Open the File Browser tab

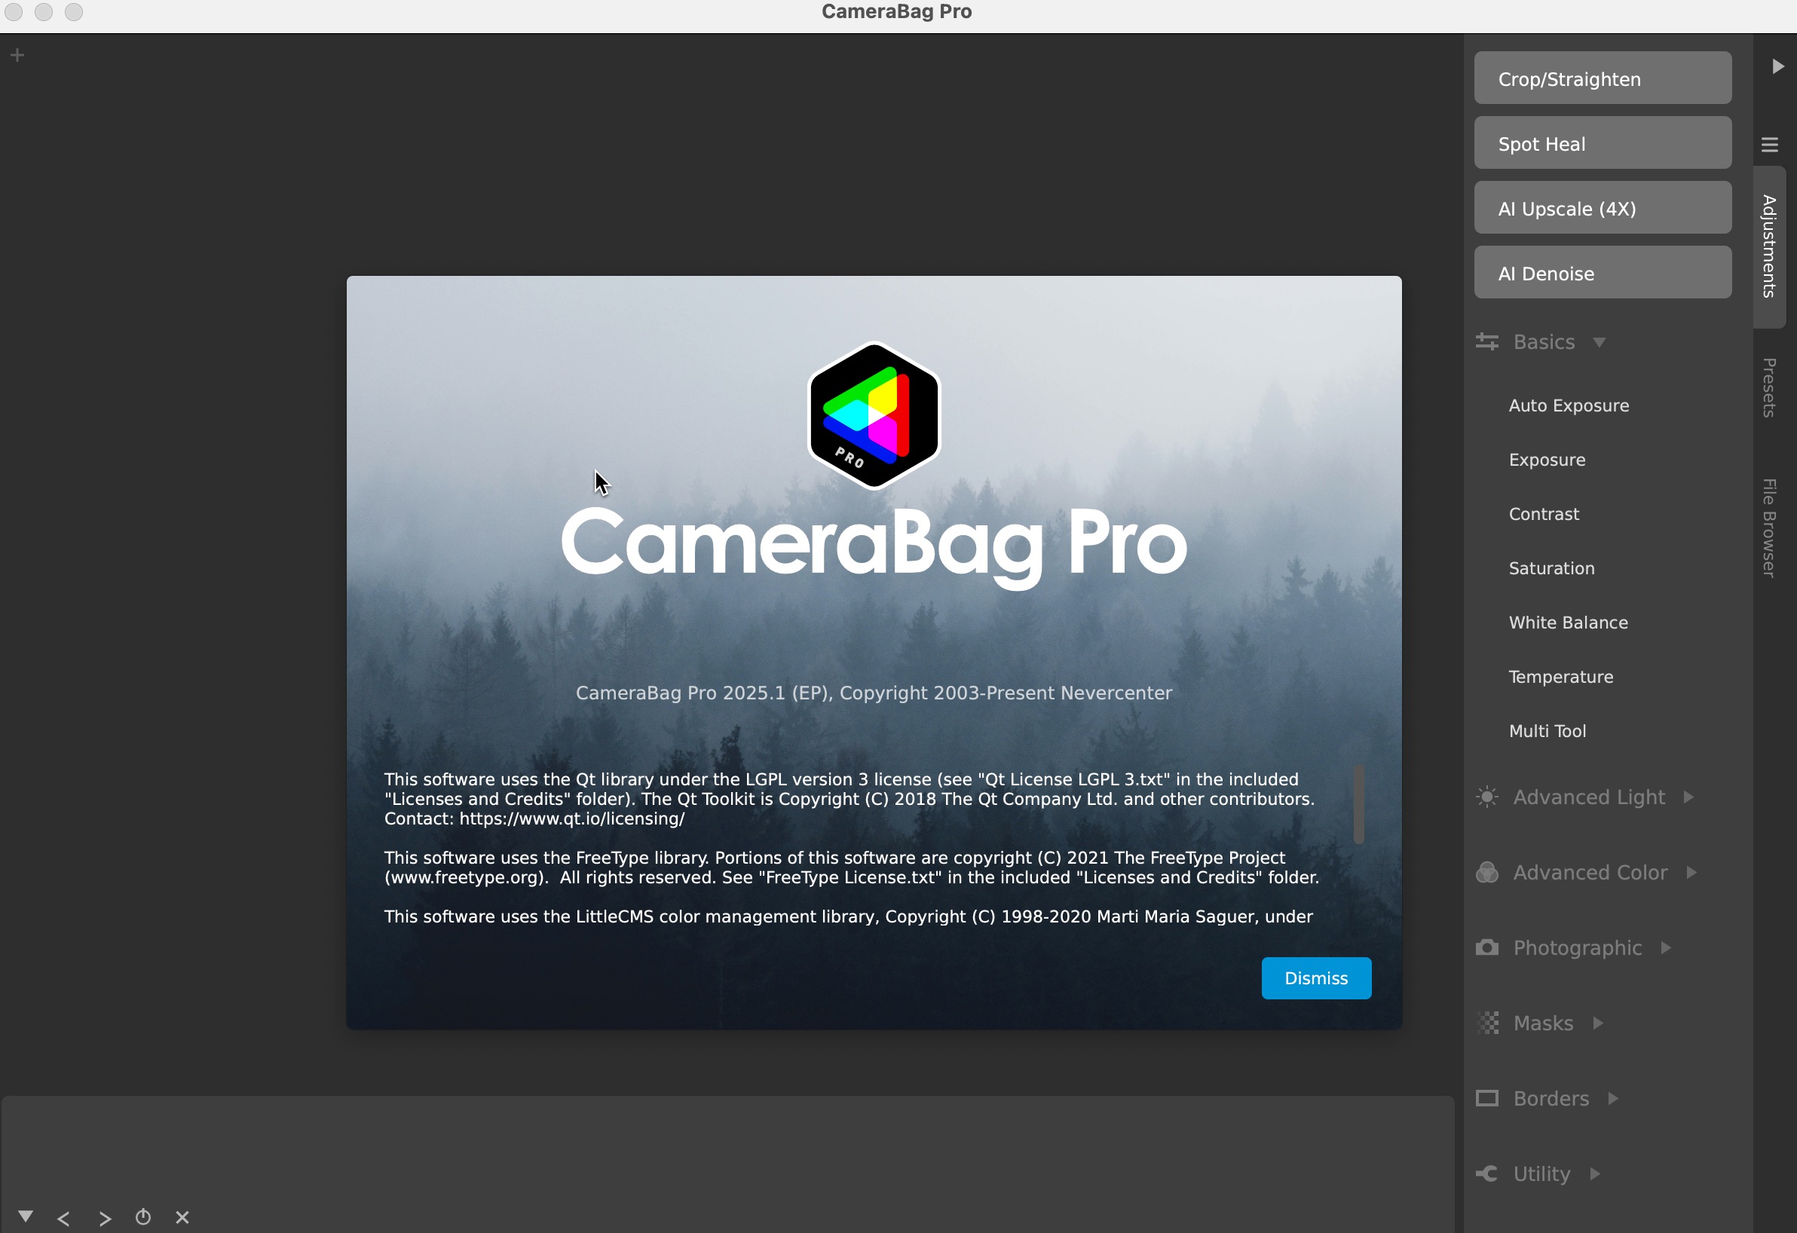coord(1769,528)
